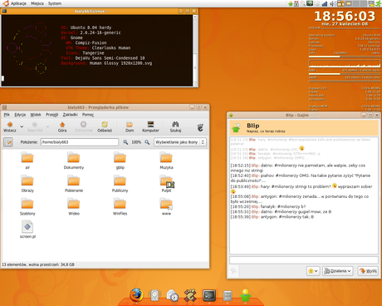Open the Przejdź menu
The height and width of the screenshot is (306, 382).
pyautogui.click(x=52, y=115)
